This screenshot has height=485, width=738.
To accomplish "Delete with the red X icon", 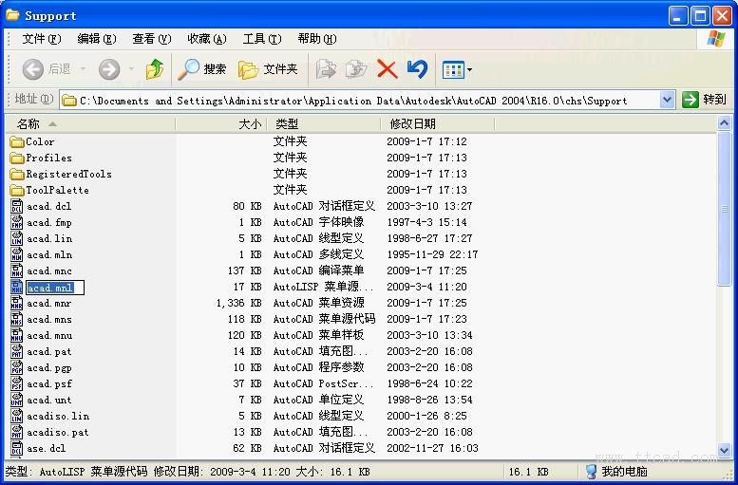I will (x=387, y=69).
